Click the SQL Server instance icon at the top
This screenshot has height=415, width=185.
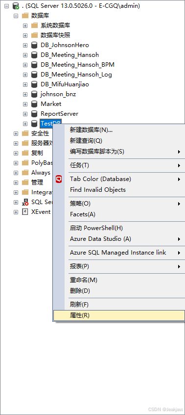click(x=16, y=6)
